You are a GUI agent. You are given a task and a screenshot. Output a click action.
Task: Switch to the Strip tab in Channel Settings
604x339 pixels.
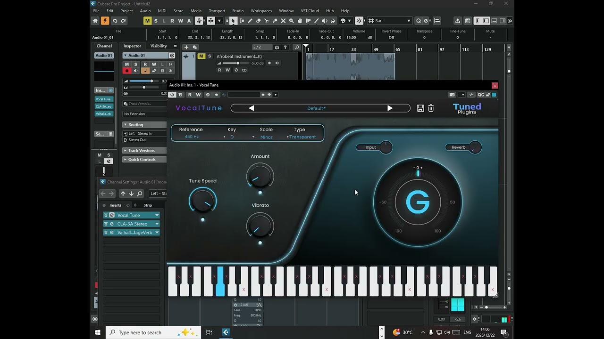[148, 205]
